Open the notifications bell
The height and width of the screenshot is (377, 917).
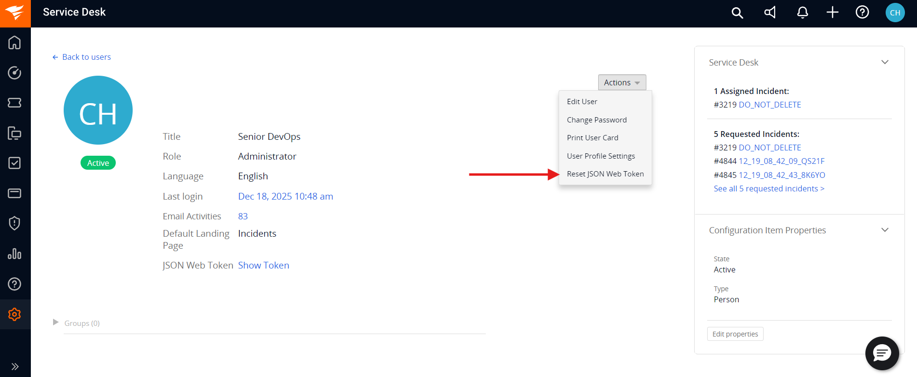click(802, 13)
